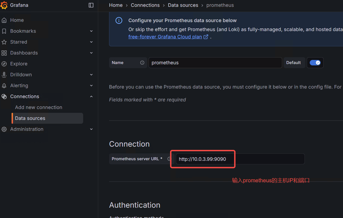This screenshot has height=218, width=343.
Task: Click the Home house icon
Action: tap(4, 20)
